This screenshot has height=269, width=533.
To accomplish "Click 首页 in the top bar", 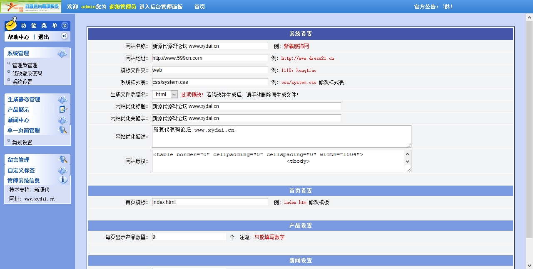I will (x=199, y=7).
